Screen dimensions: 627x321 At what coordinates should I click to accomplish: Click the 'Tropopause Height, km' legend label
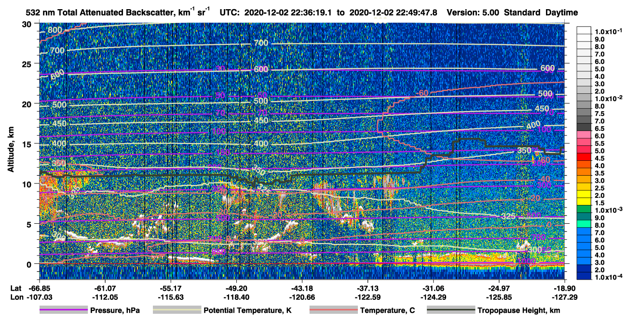(518, 311)
